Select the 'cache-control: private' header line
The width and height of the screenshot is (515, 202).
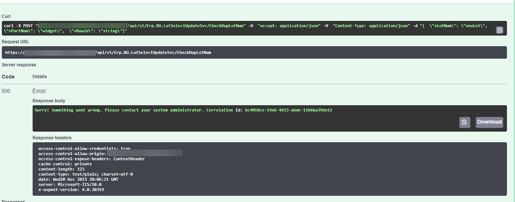pos(65,164)
